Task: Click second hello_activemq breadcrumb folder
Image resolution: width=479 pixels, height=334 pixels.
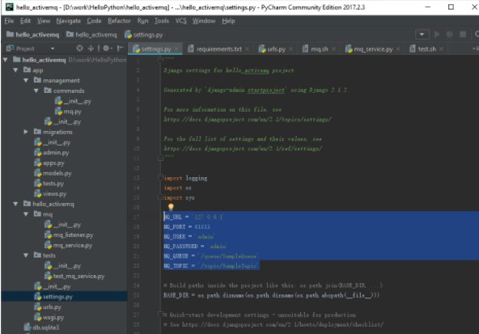Action: tap(91, 35)
